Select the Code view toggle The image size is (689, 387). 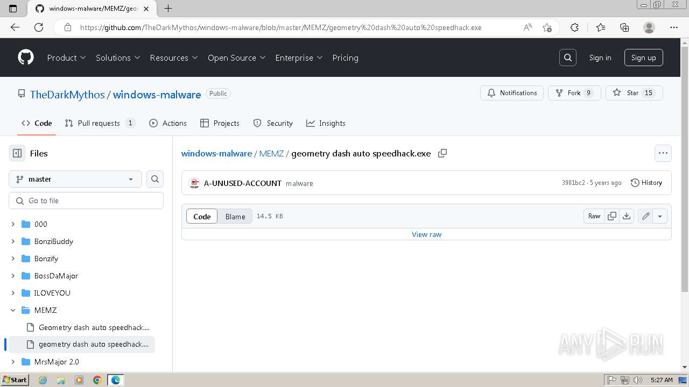(202, 216)
